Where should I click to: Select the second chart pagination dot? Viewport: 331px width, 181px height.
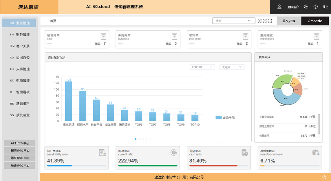click(139, 139)
